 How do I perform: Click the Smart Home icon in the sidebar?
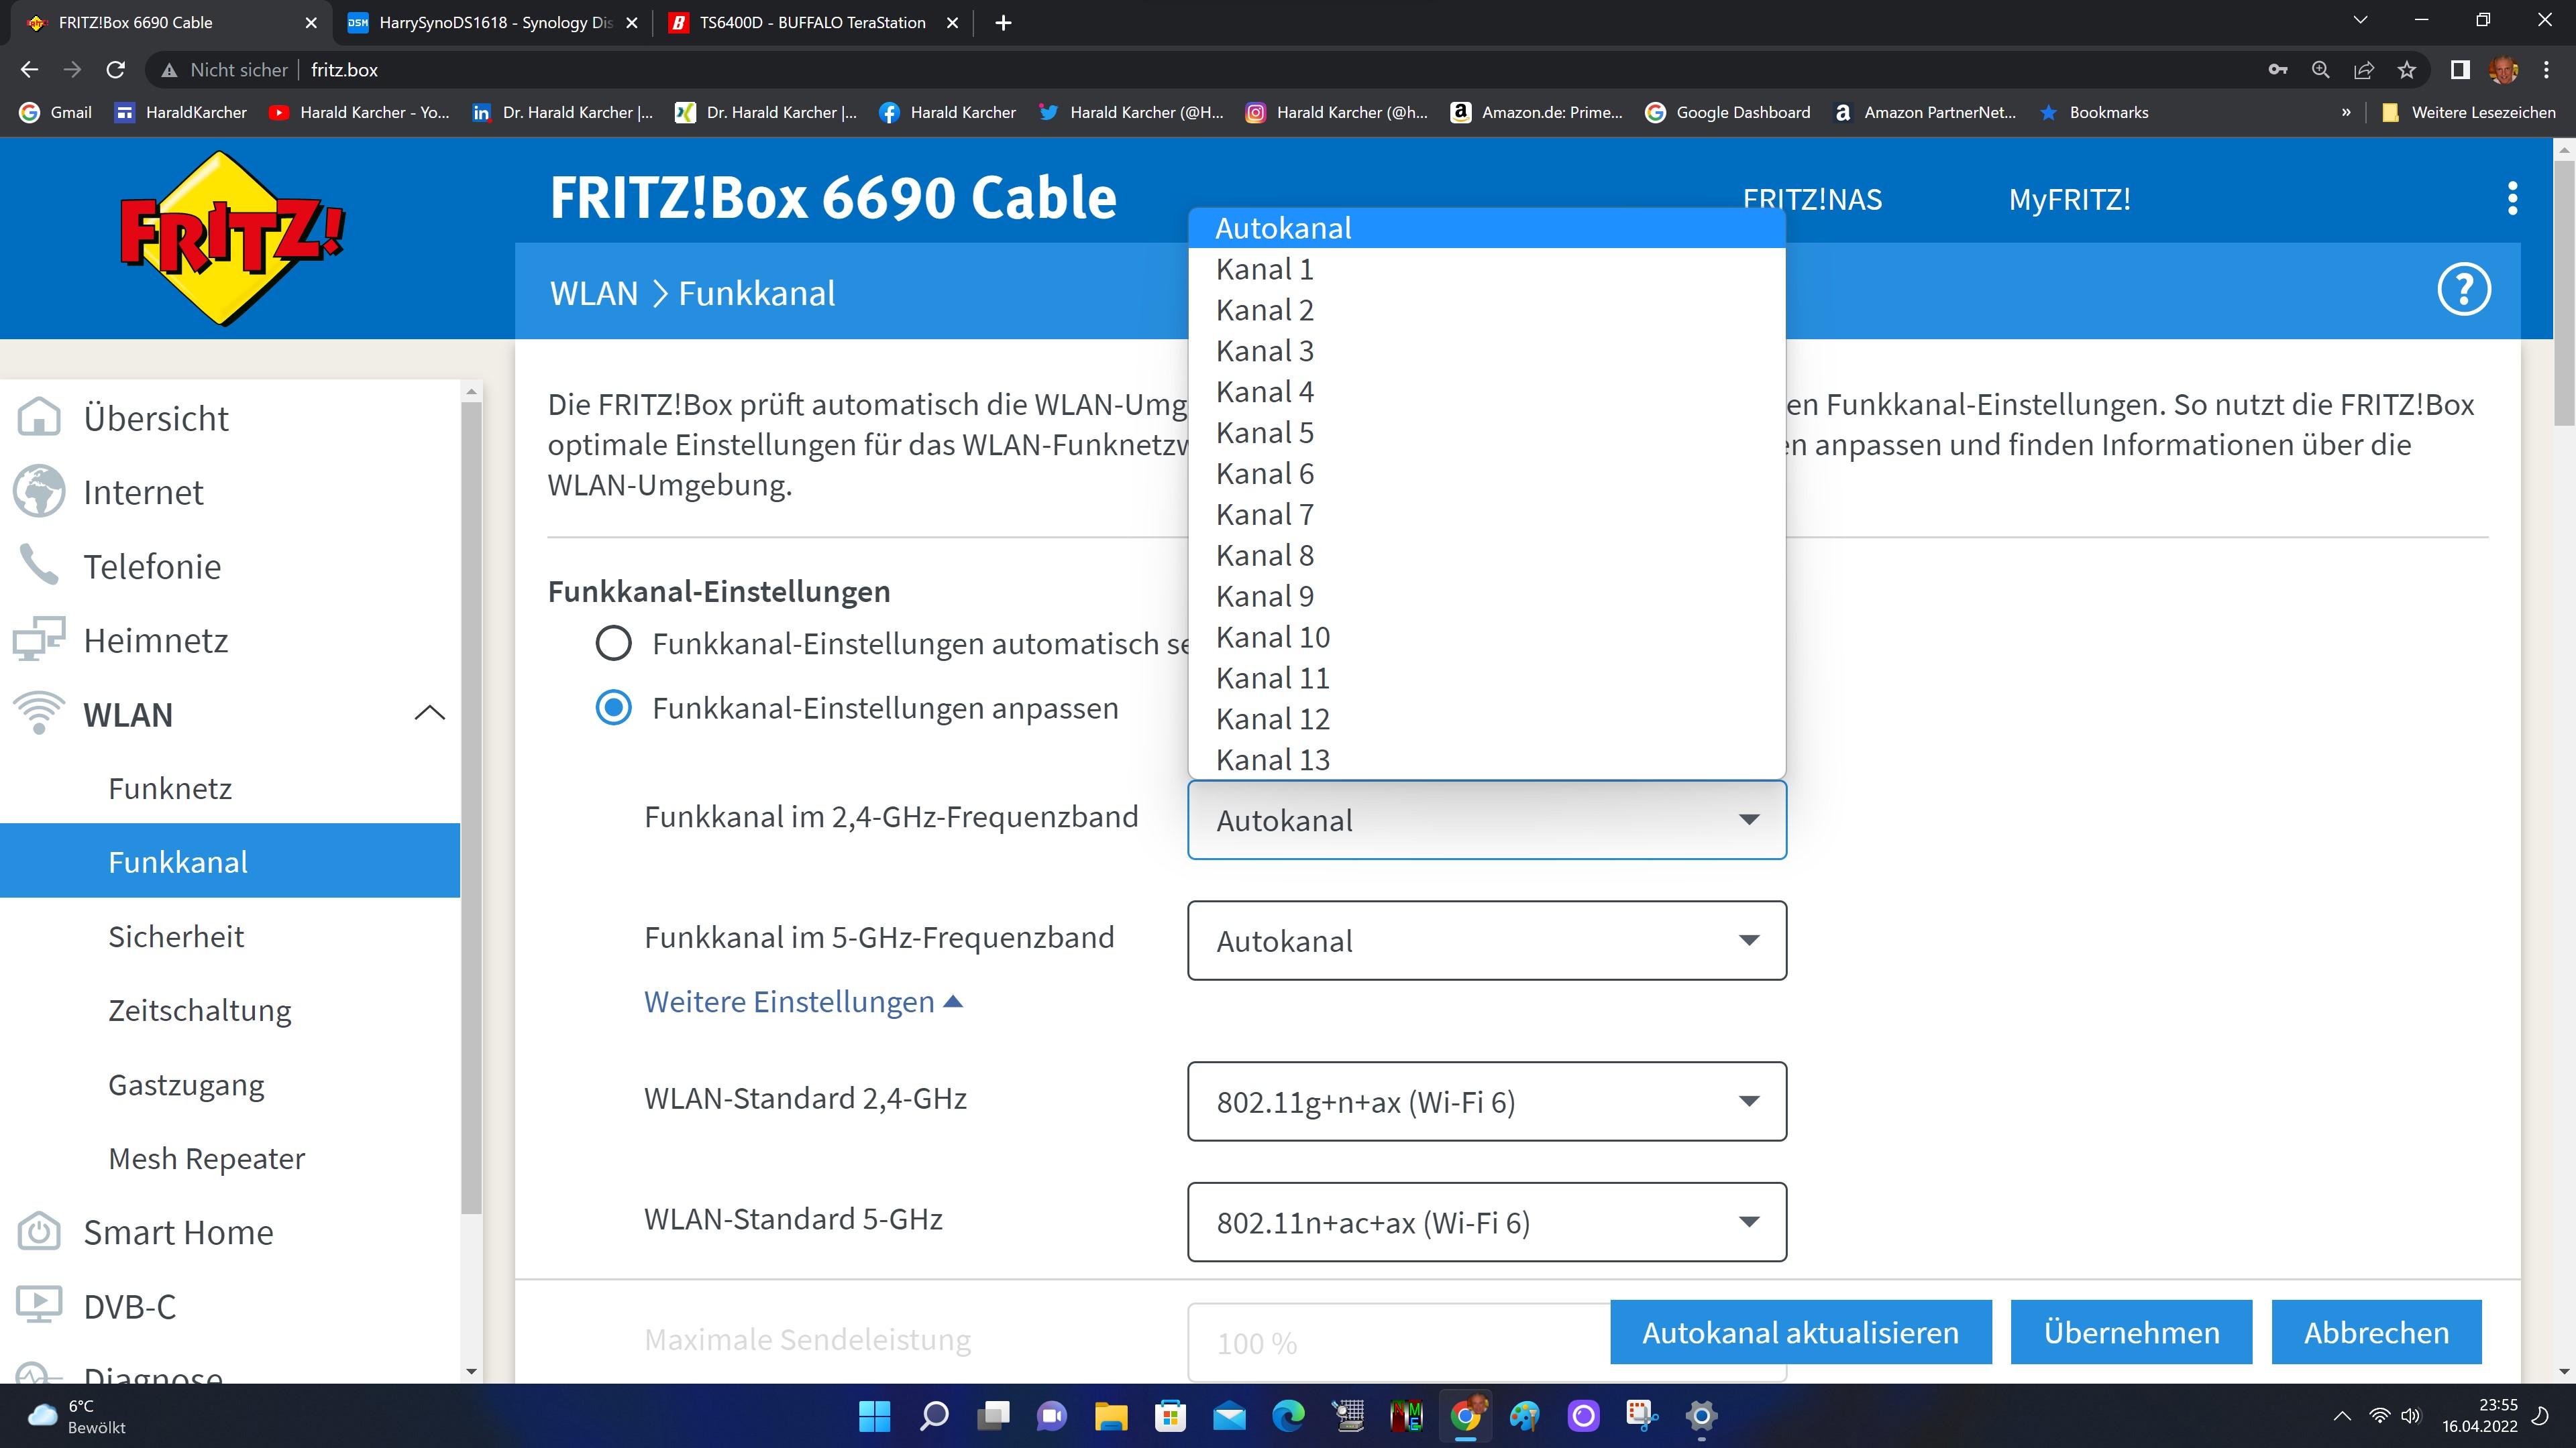pos(39,1232)
